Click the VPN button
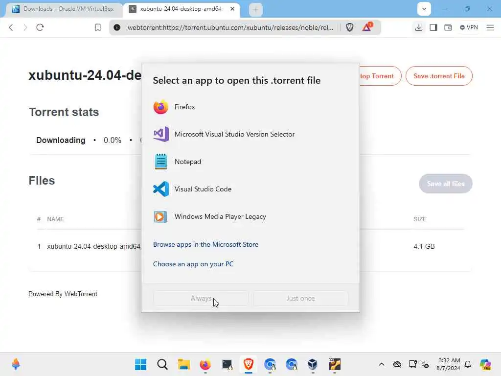 click(x=469, y=27)
